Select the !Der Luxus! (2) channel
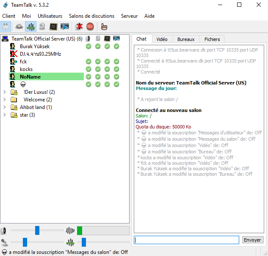Image resolution: width=268 pixels, height=256 pixels. [x=39, y=92]
